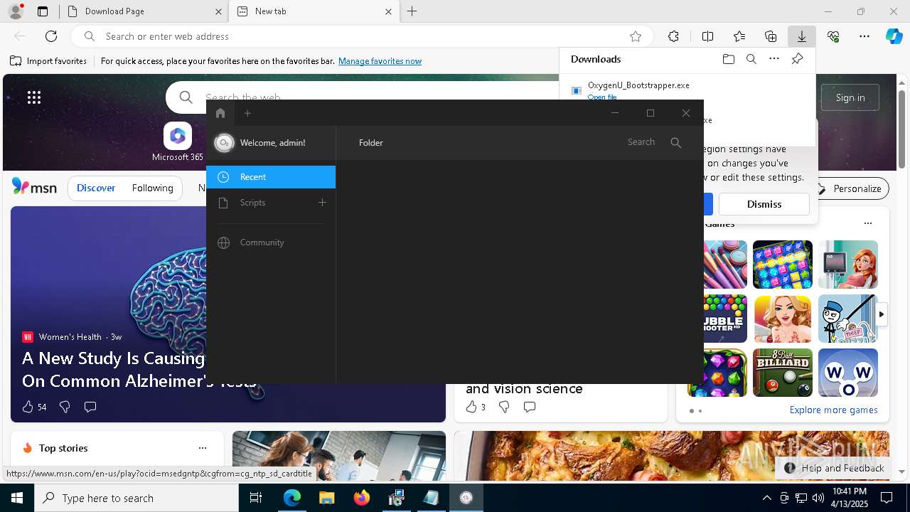Open Edge Collections

771,36
